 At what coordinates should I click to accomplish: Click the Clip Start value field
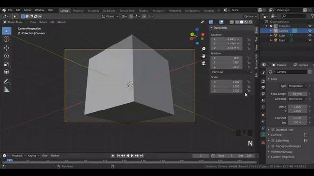pos(297,118)
